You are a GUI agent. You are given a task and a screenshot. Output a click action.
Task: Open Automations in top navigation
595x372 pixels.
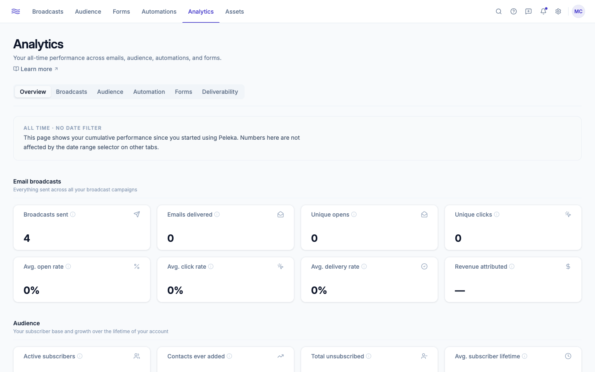159,12
